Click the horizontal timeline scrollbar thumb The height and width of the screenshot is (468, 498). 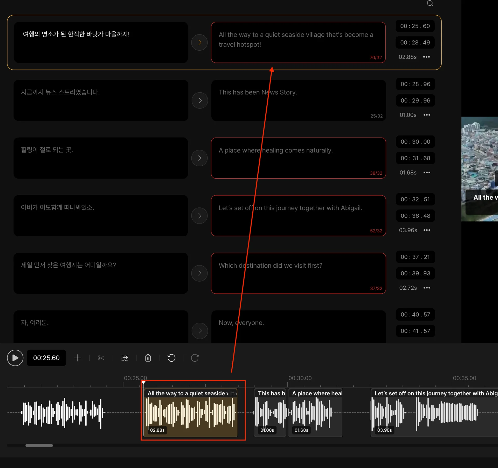point(39,445)
